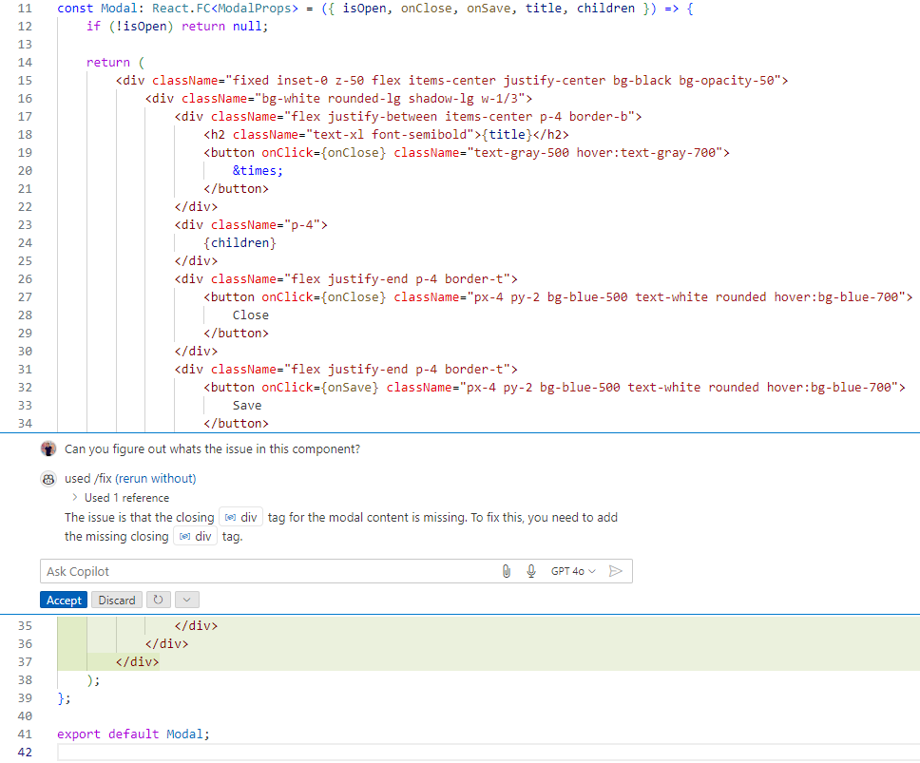Image resolution: width=920 pixels, height=763 pixels.
Task: Click the attach context paperclip icon
Action: click(x=506, y=571)
